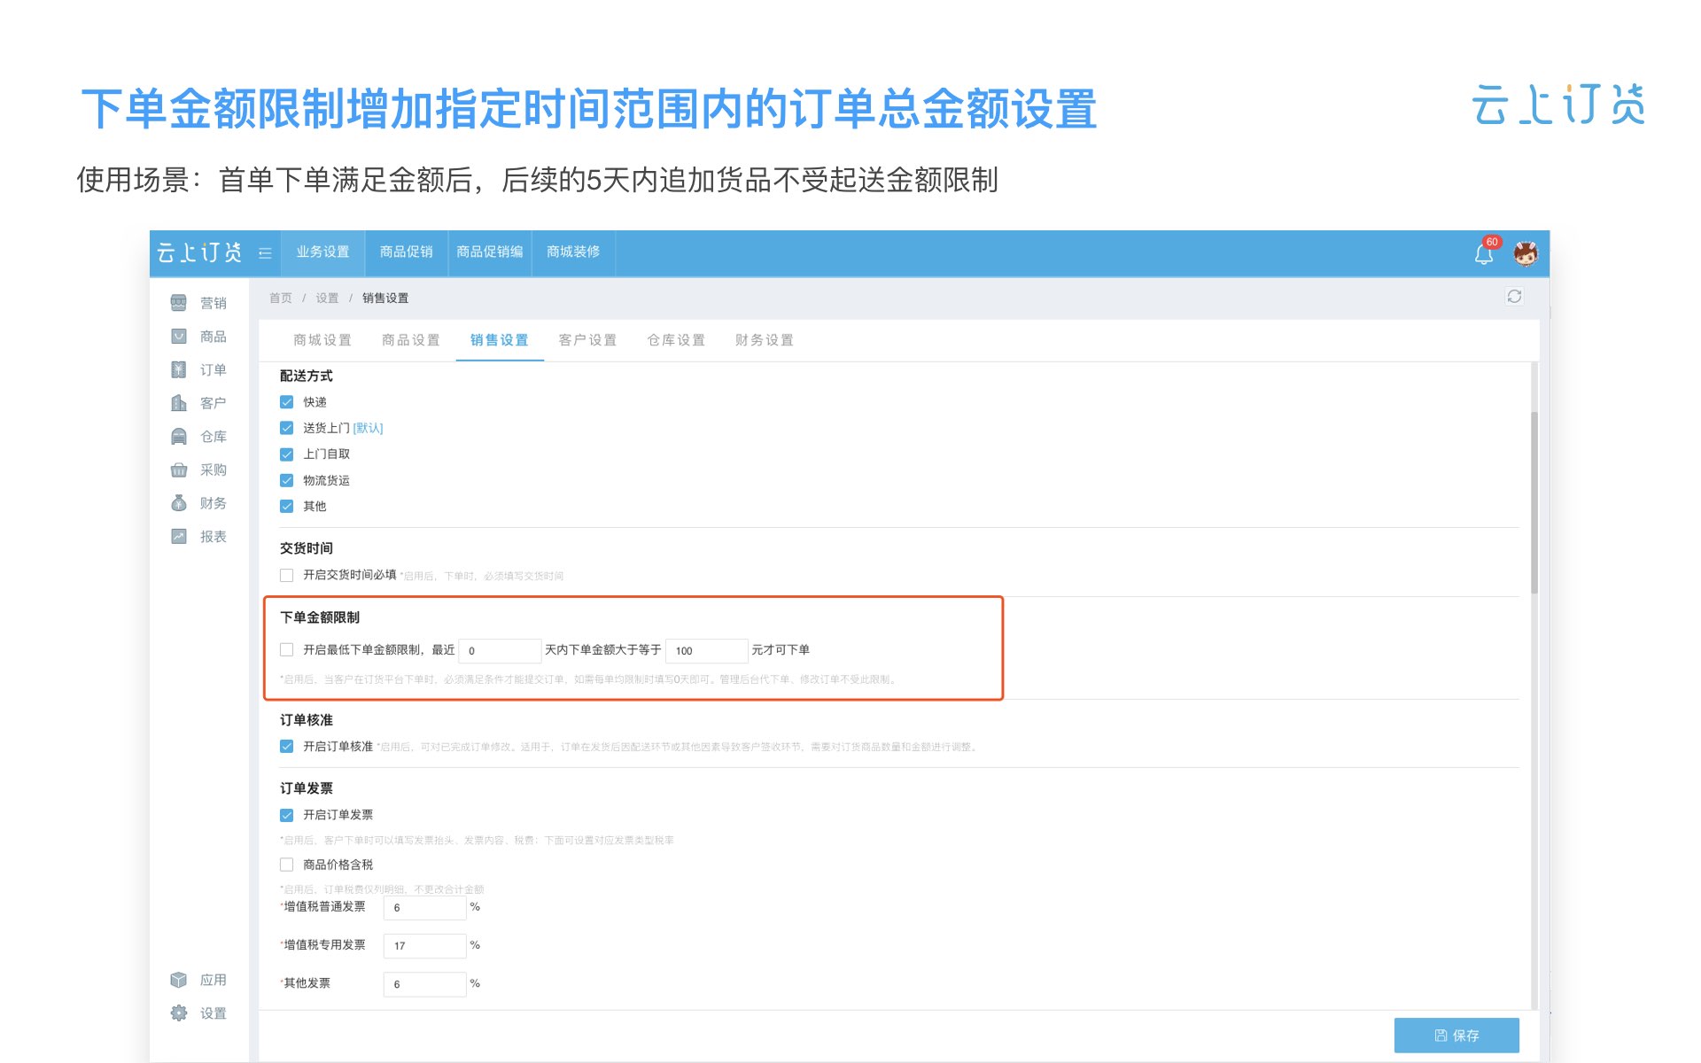This screenshot has height=1063, width=1701.
Task: Open the 商品 sidebar icon
Action: (x=179, y=337)
